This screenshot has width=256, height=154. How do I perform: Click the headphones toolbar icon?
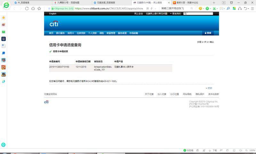(240, 9)
